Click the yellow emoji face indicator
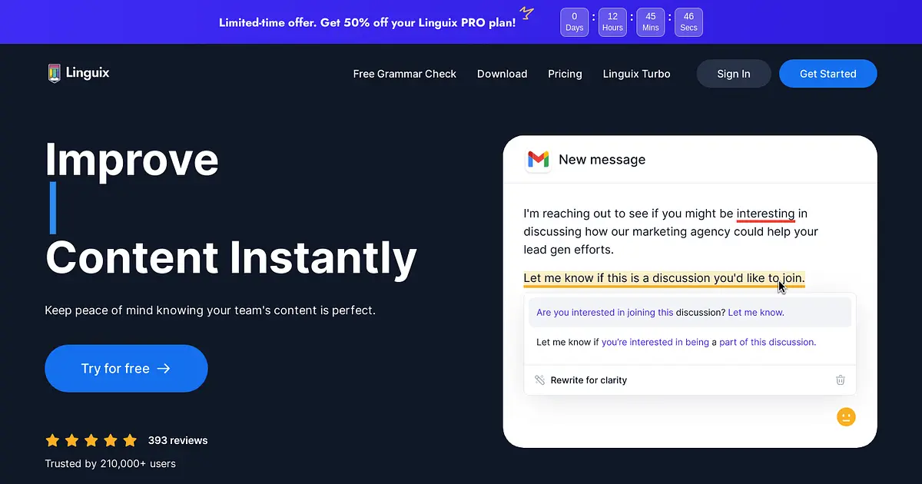The height and width of the screenshot is (484, 922). (846, 416)
